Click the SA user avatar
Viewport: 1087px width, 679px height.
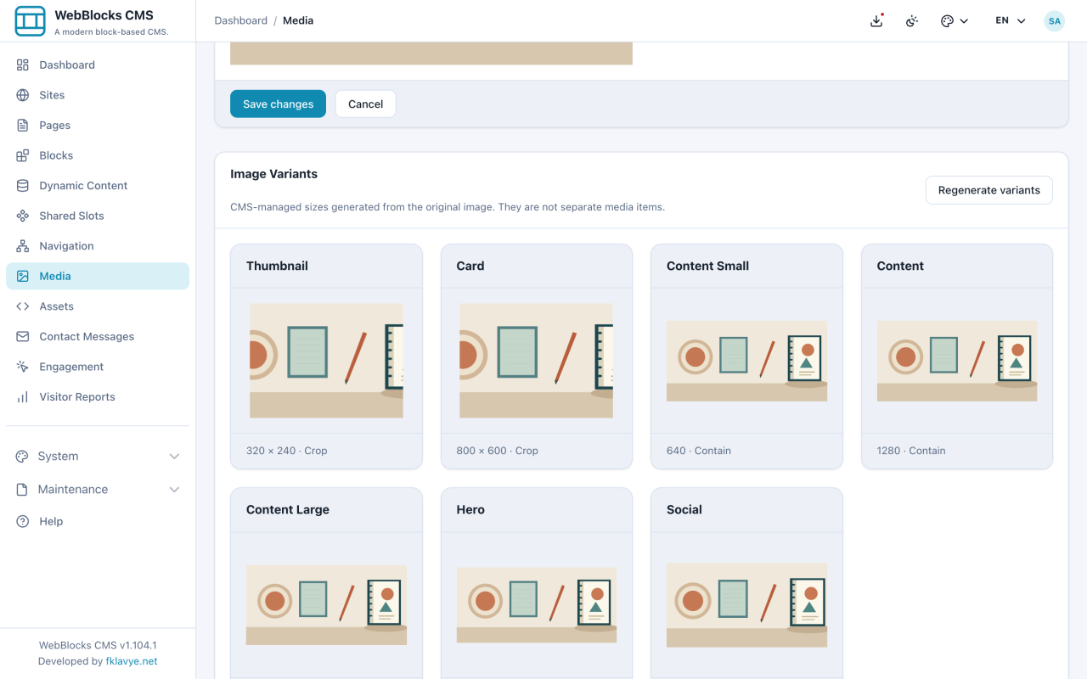[x=1055, y=20]
